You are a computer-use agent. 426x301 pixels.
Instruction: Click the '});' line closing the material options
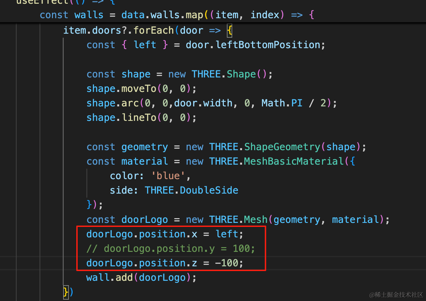(x=95, y=205)
